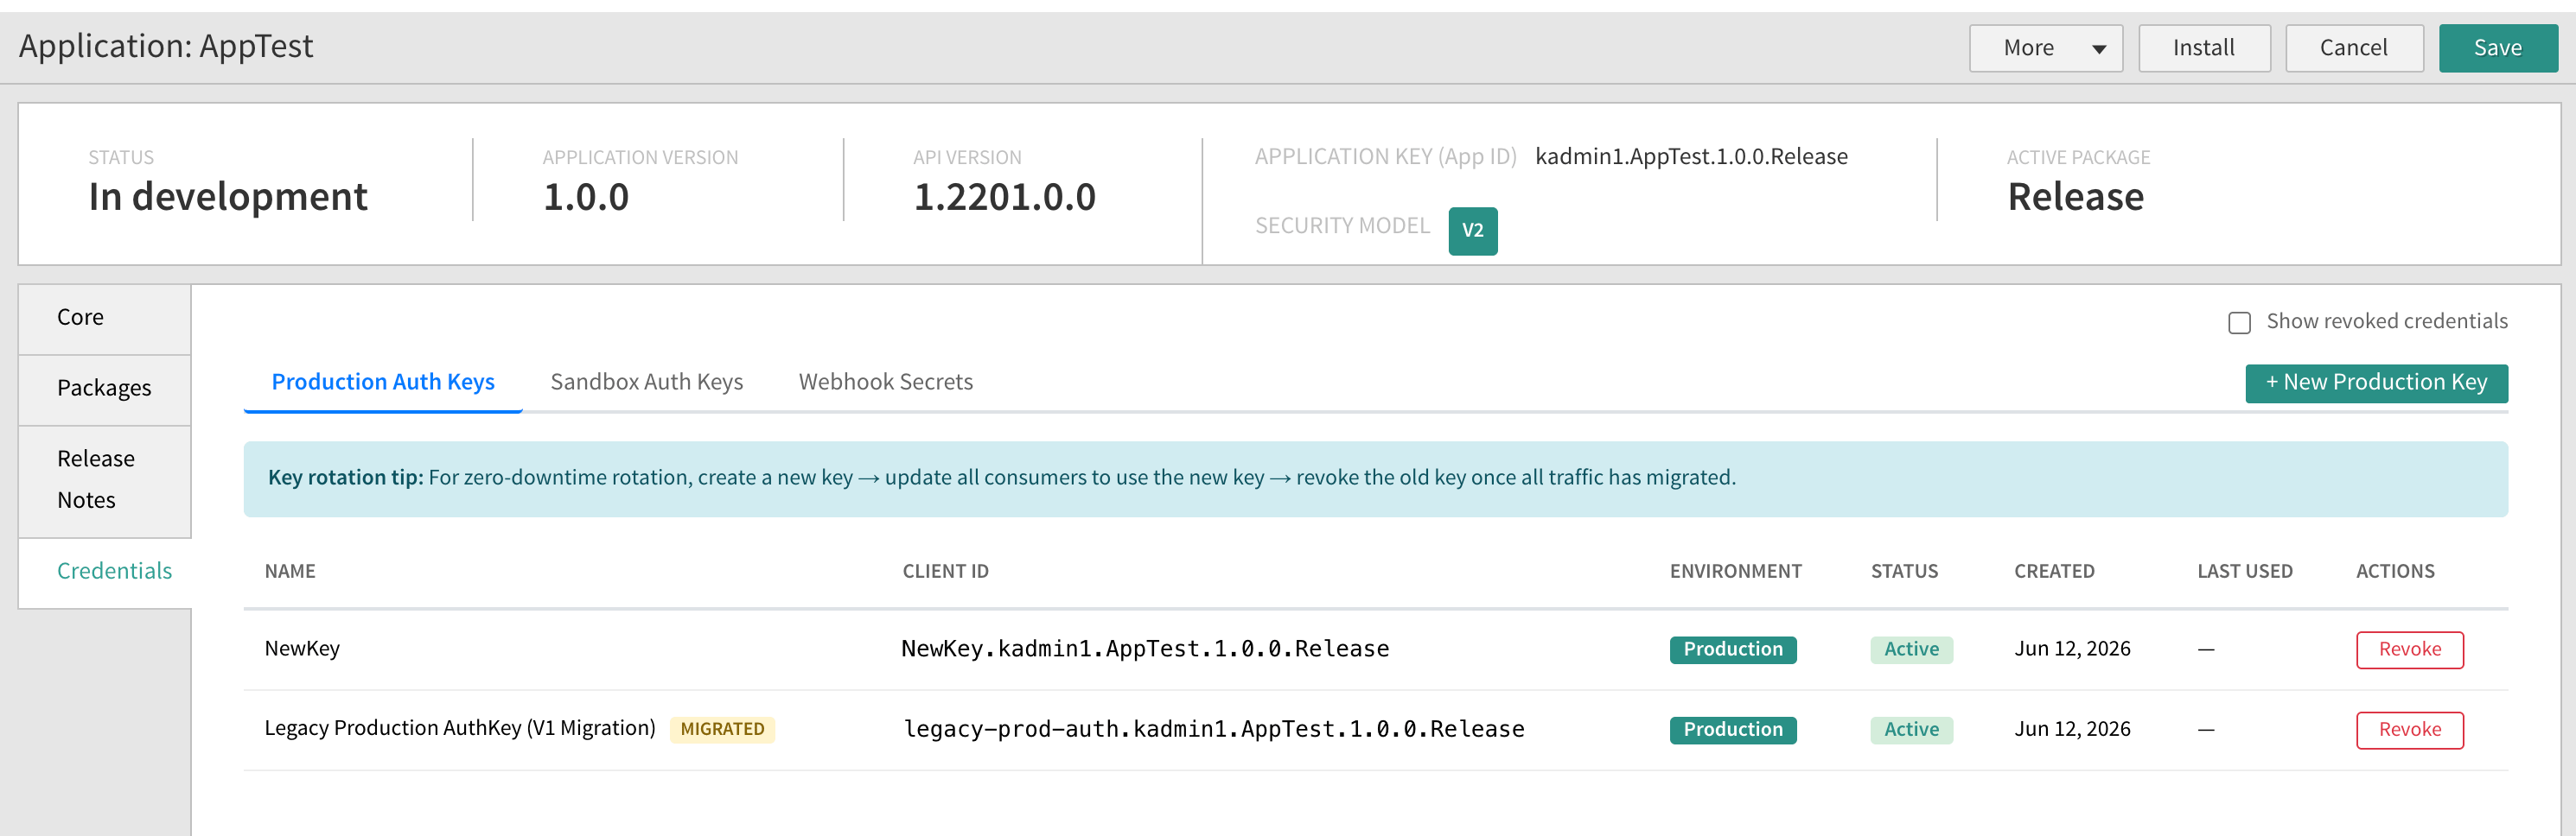The height and width of the screenshot is (836, 2576).
Task: Install the AppTest application
Action: [x=2203, y=48]
